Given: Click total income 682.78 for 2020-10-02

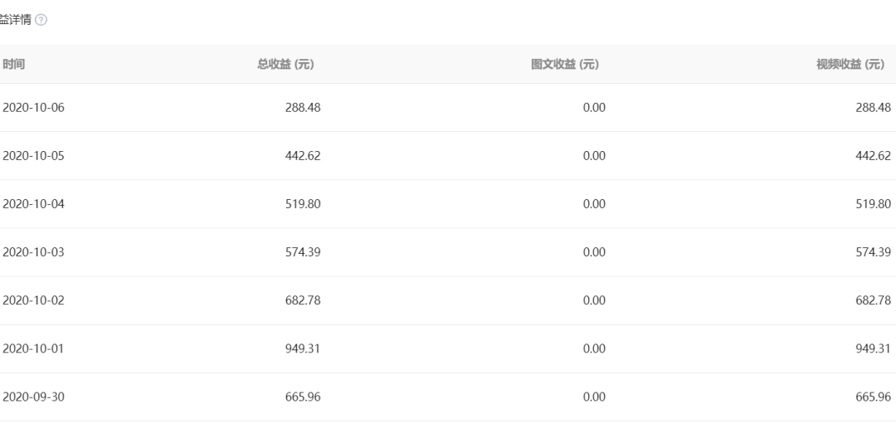Looking at the screenshot, I should pyautogui.click(x=303, y=300).
